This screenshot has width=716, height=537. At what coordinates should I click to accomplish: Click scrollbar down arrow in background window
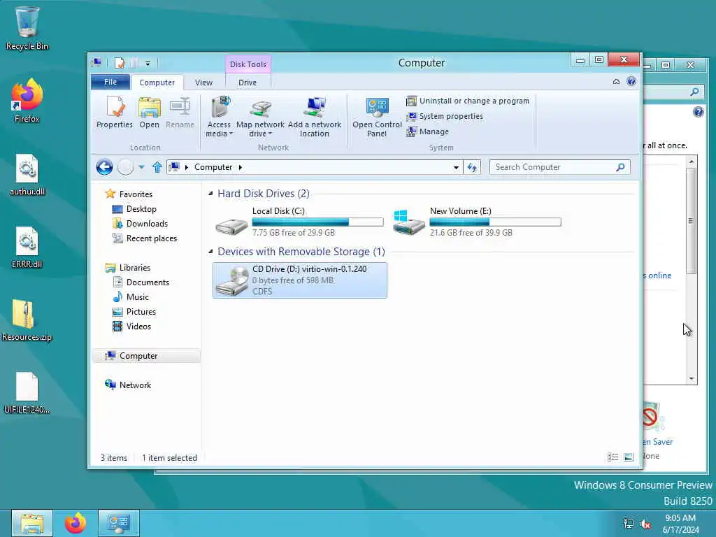pos(692,378)
